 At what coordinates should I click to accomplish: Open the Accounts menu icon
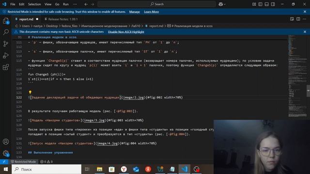(6, 142)
